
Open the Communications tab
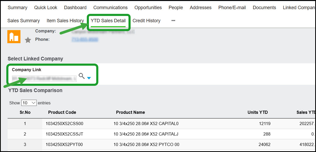pyautogui.click(x=110, y=8)
